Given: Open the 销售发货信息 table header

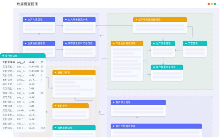Looking at the screenshot, I should click(74, 128).
